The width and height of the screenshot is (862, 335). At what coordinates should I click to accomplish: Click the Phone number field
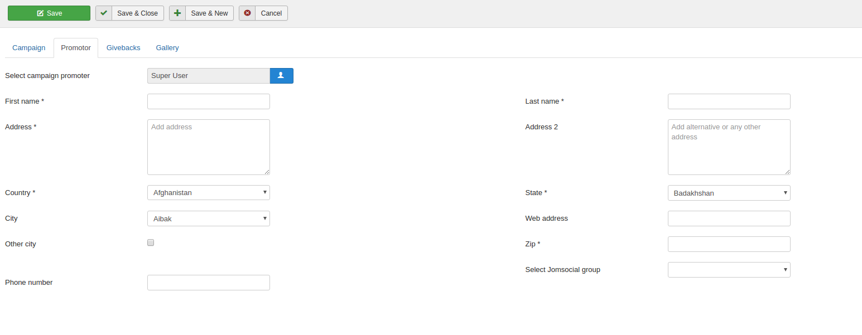pos(208,283)
